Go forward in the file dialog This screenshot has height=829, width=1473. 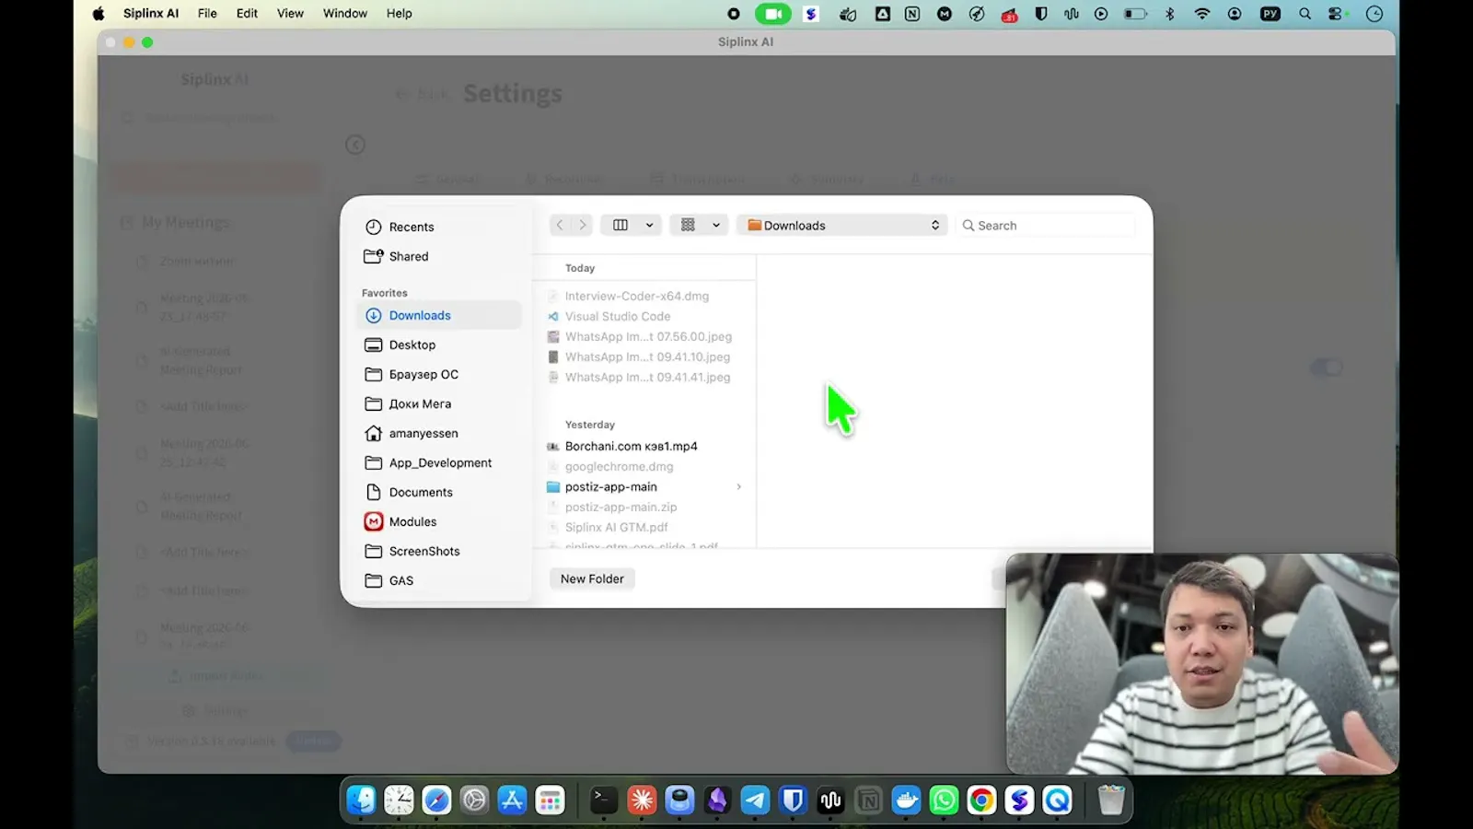click(x=583, y=225)
